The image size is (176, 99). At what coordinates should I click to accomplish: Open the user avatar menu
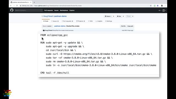164,10
